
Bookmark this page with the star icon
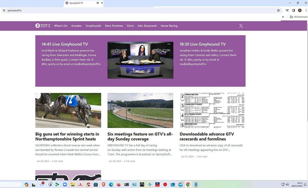(x=278, y=10)
